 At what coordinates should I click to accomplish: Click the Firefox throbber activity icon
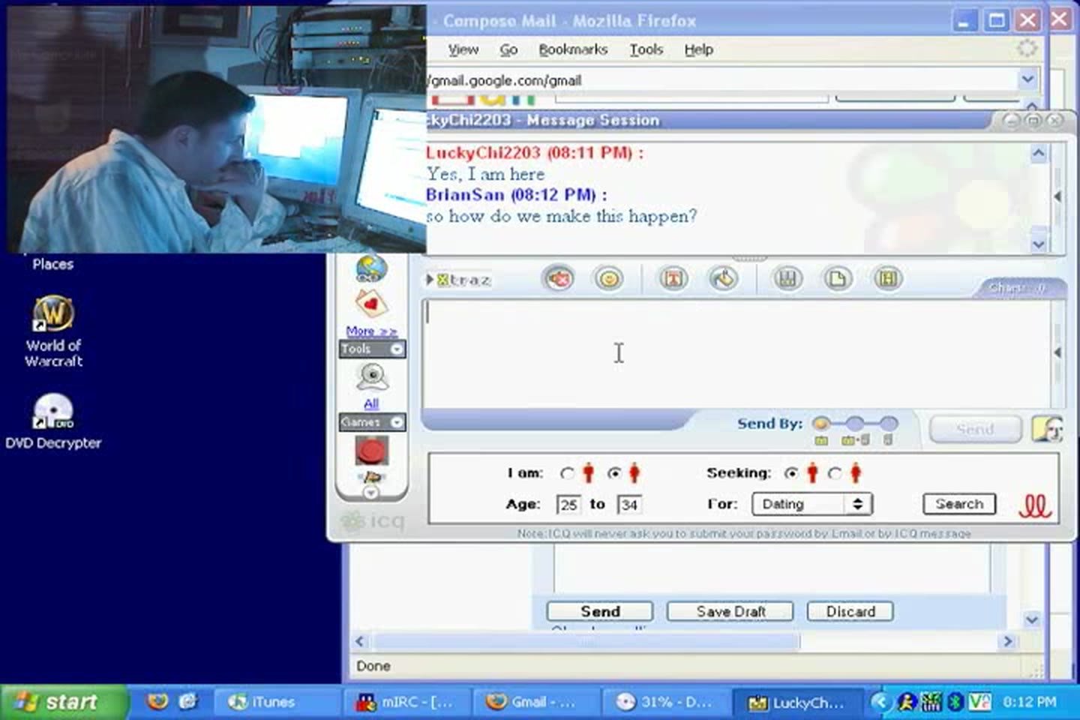click(x=1027, y=49)
